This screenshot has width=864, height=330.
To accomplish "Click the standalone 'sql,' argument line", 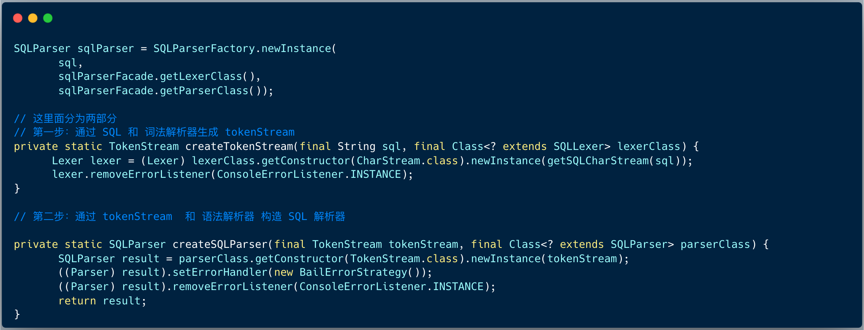I will (x=70, y=63).
